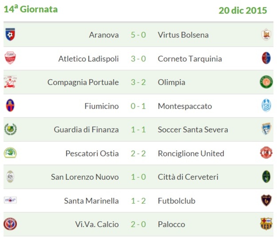Open the Compagnia Portuale team name

(83, 82)
